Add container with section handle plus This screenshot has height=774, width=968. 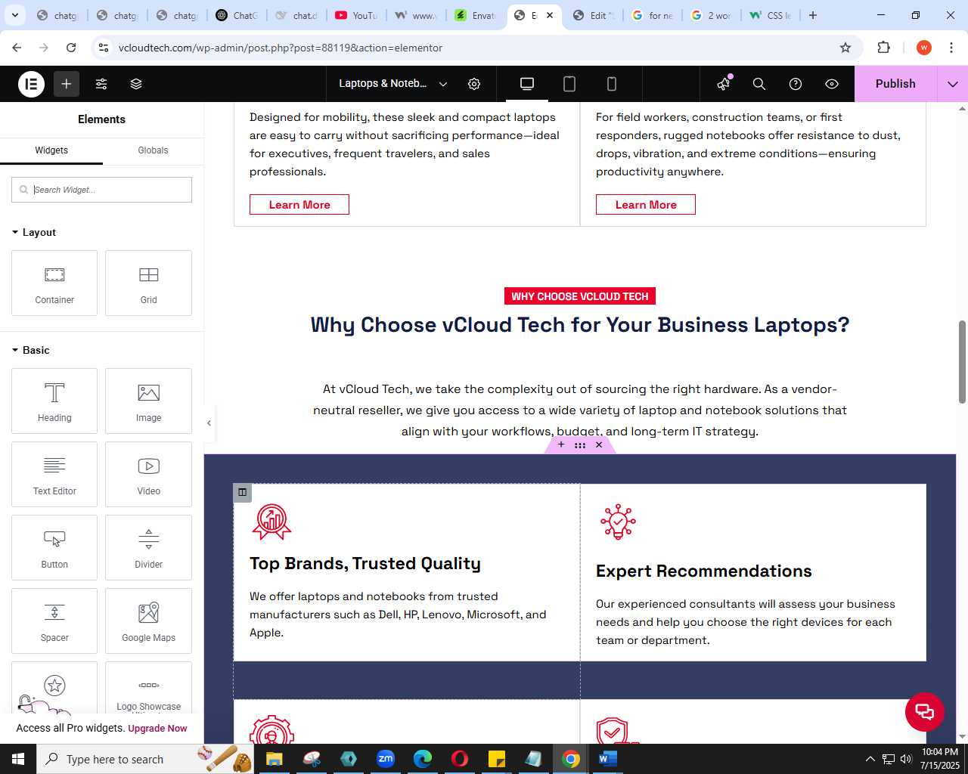click(561, 445)
